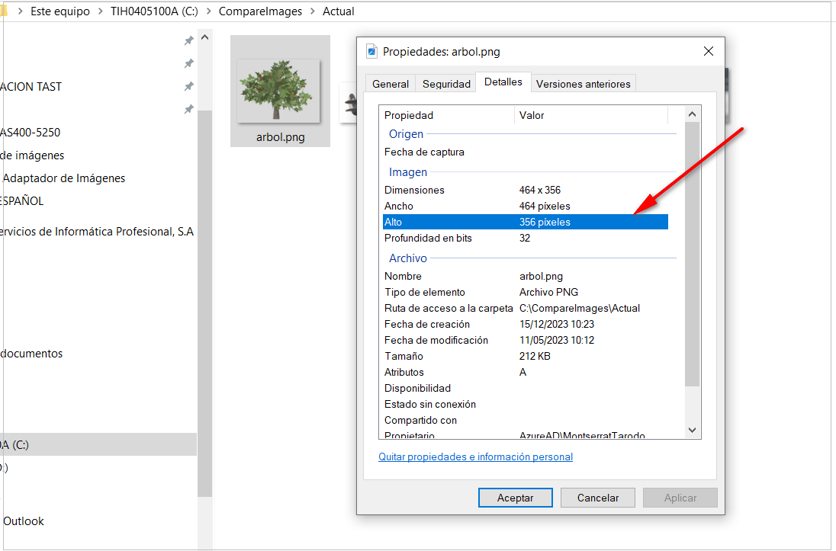
Task: Expand the chevron after TIH0405100A (C:)
Action: pos(207,11)
